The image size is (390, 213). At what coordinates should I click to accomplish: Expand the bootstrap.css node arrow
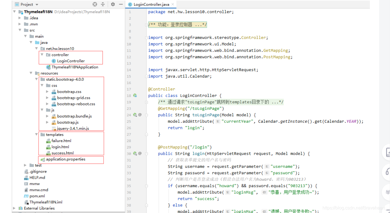pyautogui.click(x=47, y=92)
